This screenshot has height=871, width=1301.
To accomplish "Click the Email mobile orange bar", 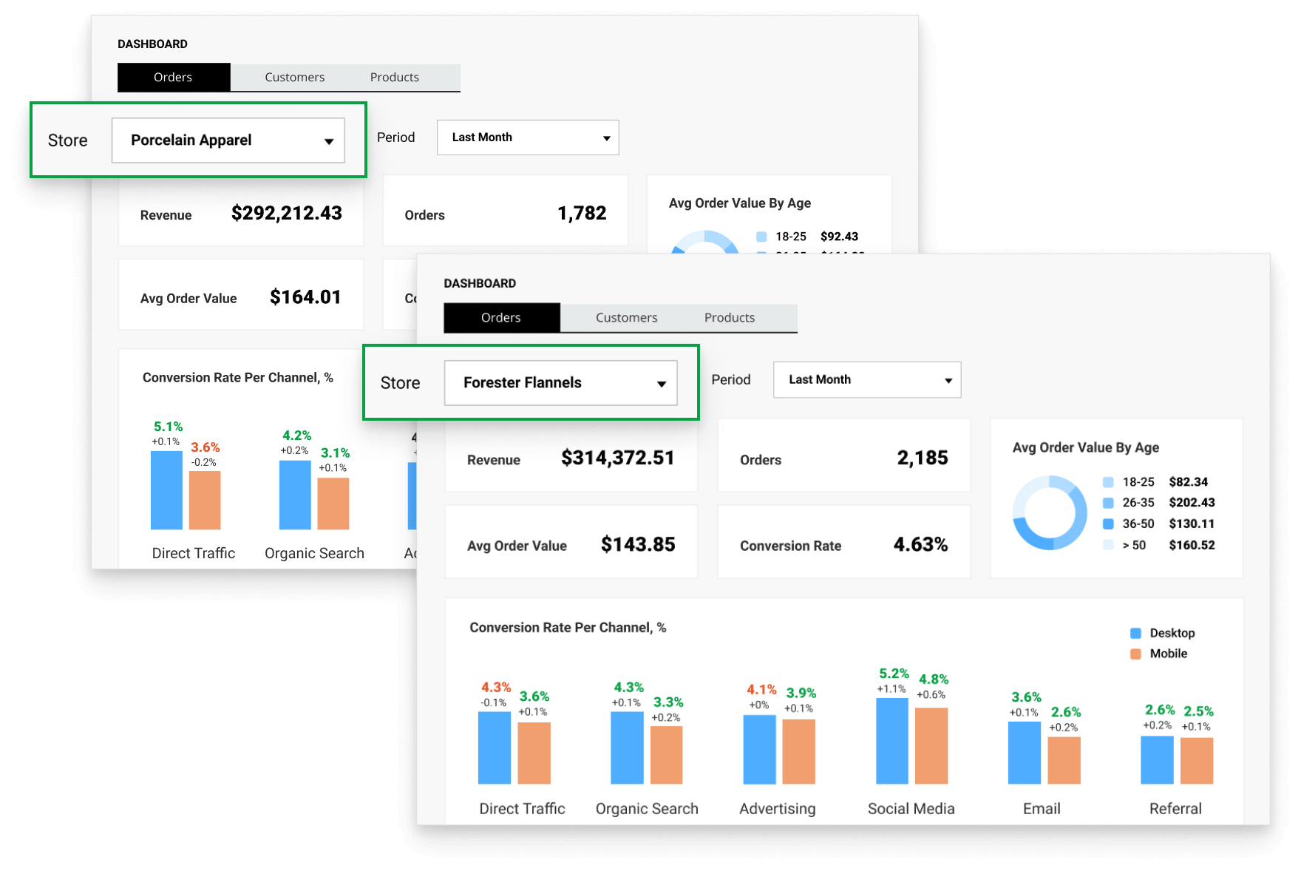I will coord(1064,760).
